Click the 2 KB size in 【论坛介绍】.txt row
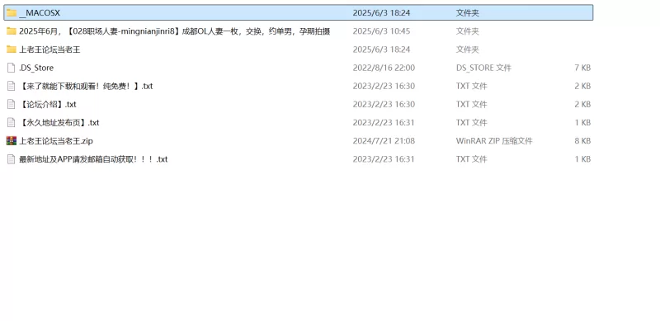 582,104
